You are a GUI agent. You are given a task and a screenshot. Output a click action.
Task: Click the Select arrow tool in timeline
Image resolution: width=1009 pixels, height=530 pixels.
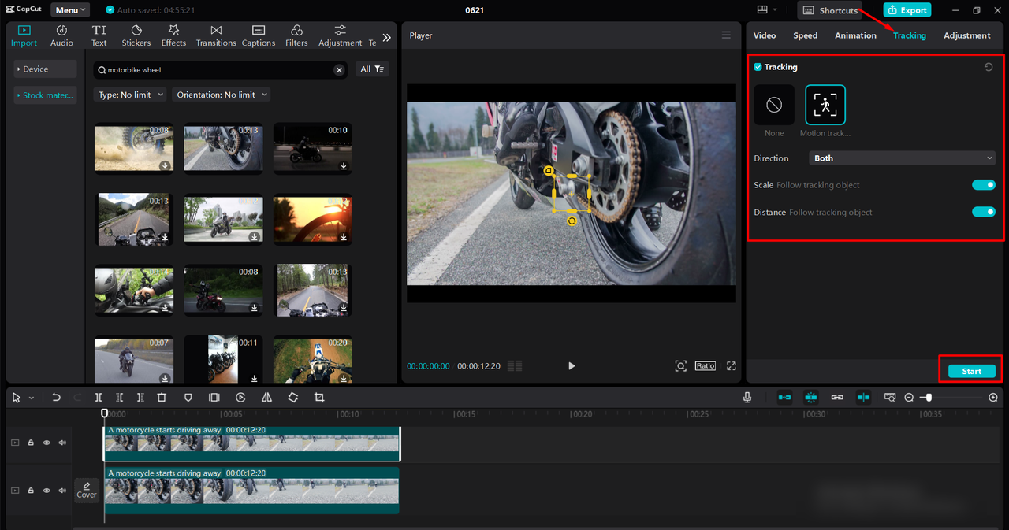point(17,398)
